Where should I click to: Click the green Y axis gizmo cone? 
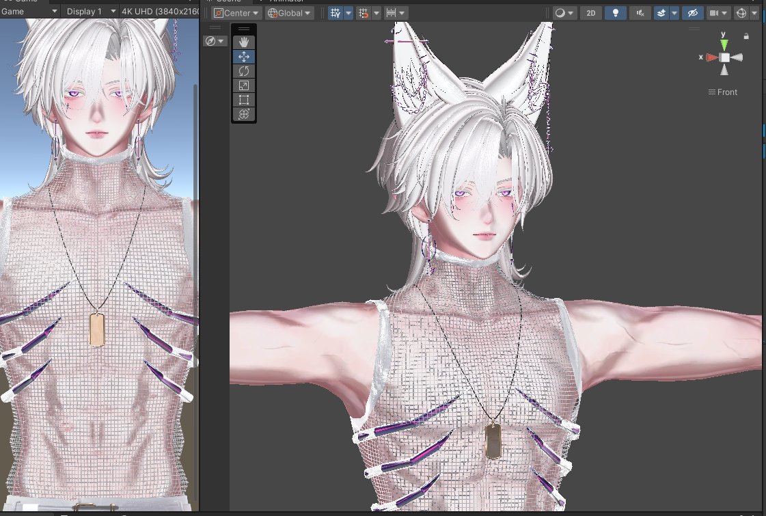[x=724, y=44]
